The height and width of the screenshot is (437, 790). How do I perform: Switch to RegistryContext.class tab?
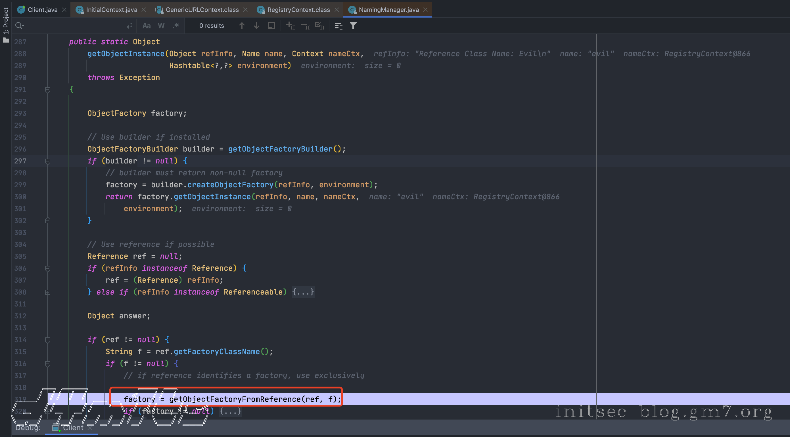coord(298,9)
